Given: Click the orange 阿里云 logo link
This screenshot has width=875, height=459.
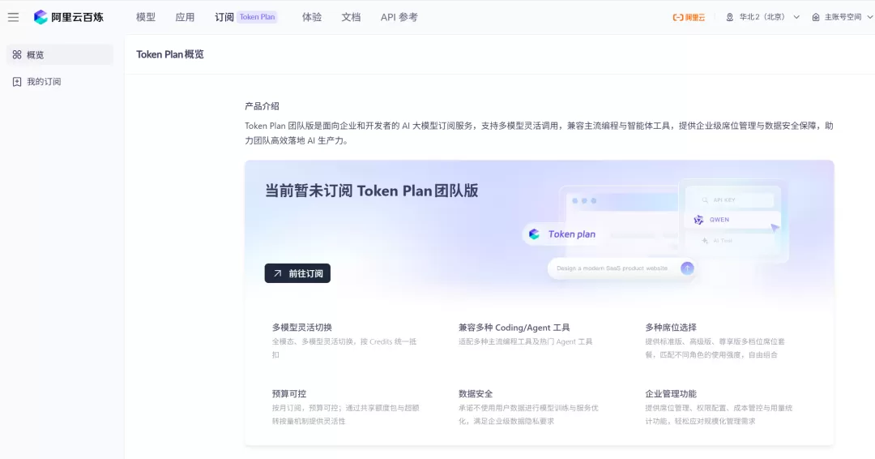Looking at the screenshot, I should point(689,17).
